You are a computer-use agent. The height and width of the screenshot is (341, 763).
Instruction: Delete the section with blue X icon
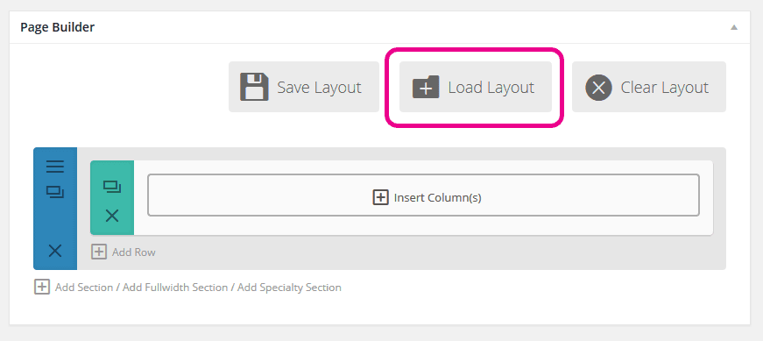pos(55,251)
